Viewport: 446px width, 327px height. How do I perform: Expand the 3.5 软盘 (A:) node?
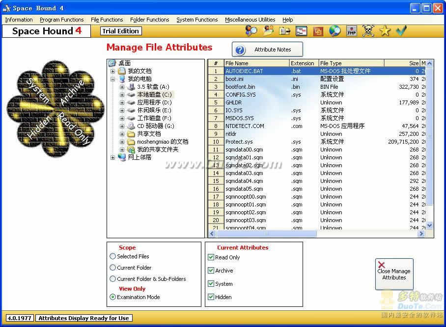tap(122, 87)
